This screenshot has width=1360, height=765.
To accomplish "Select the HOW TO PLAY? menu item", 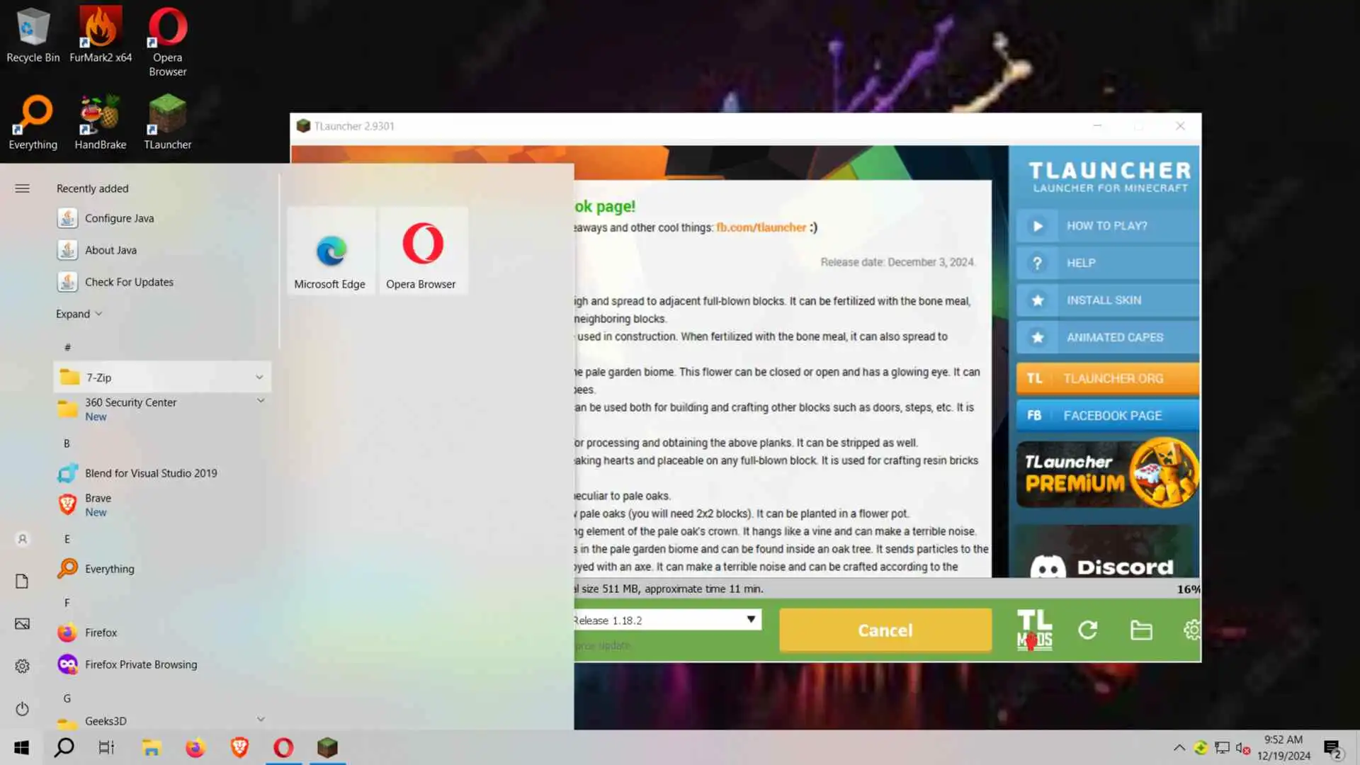I will click(1107, 226).
